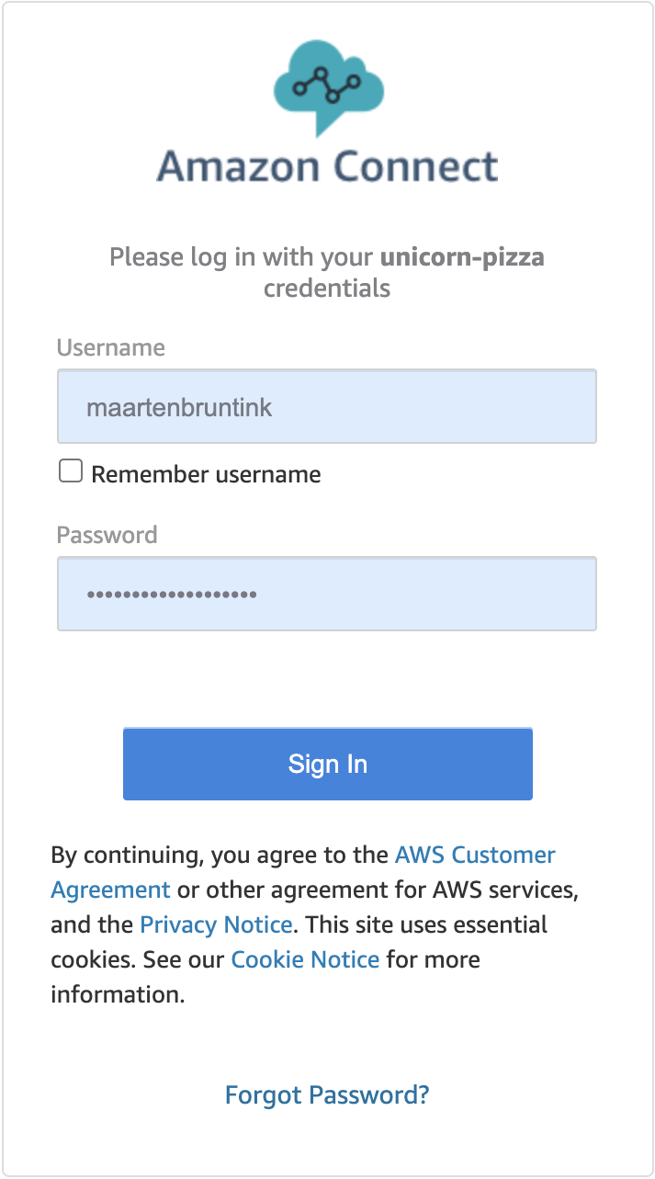
Task: Click the "Remember username" label text
Action: pos(206,474)
